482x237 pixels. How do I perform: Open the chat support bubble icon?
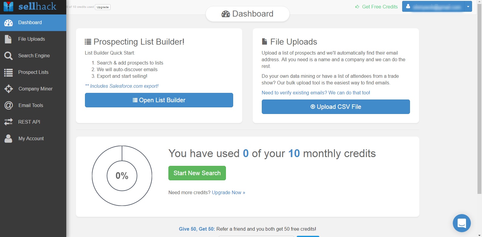click(x=462, y=223)
